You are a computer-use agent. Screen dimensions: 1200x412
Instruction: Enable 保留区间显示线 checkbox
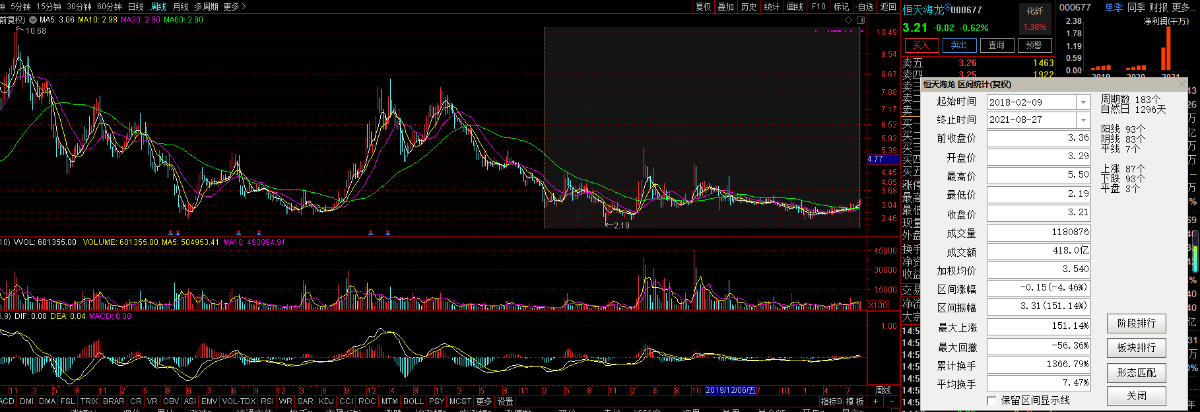tap(991, 401)
